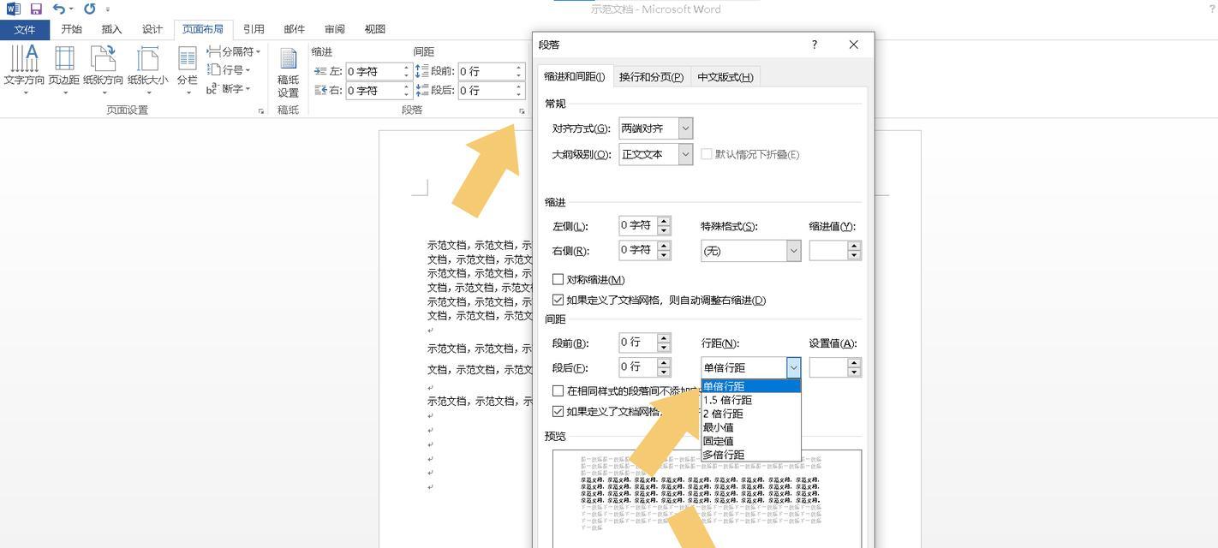Switch to the 设计 Design tab
The height and width of the screenshot is (548, 1218).
pyautogui.click(x=152, y=29)
